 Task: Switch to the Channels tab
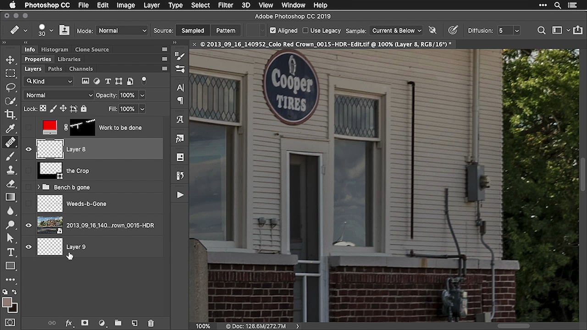click(x=81, y=69)
